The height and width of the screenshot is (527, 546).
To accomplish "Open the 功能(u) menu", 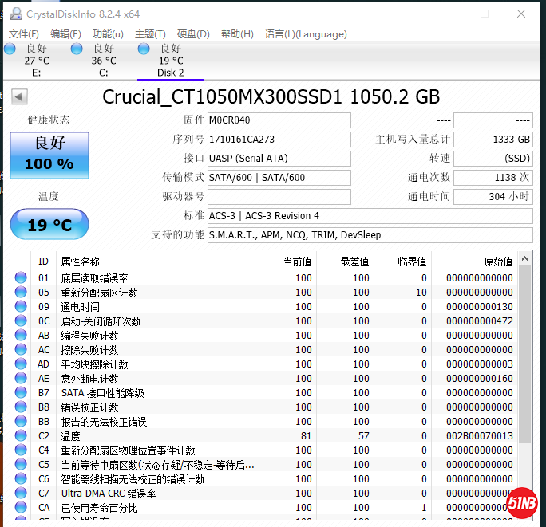I will click(x=108, y=34).
